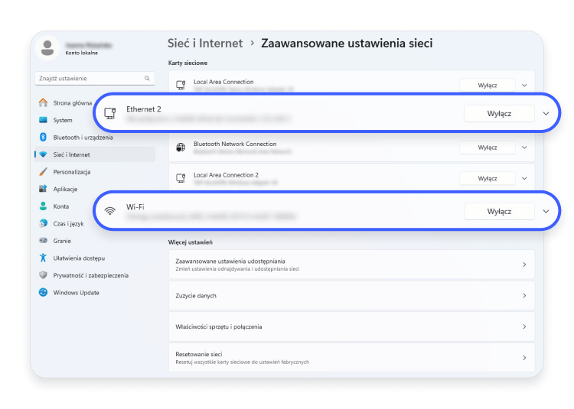Image resolution: width=574 pixels, height=409 pixels.
Task: Click the Zaawansowane ustawienia sieci heading
Action: pos(347,43)
